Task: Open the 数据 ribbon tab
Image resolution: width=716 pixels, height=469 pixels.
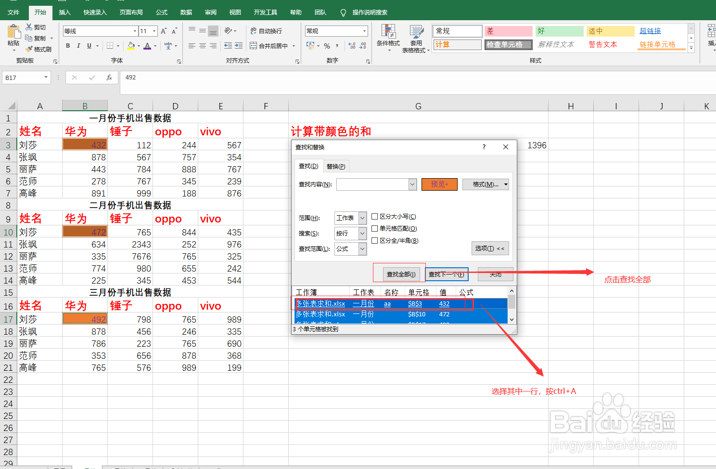Action: 186,12
